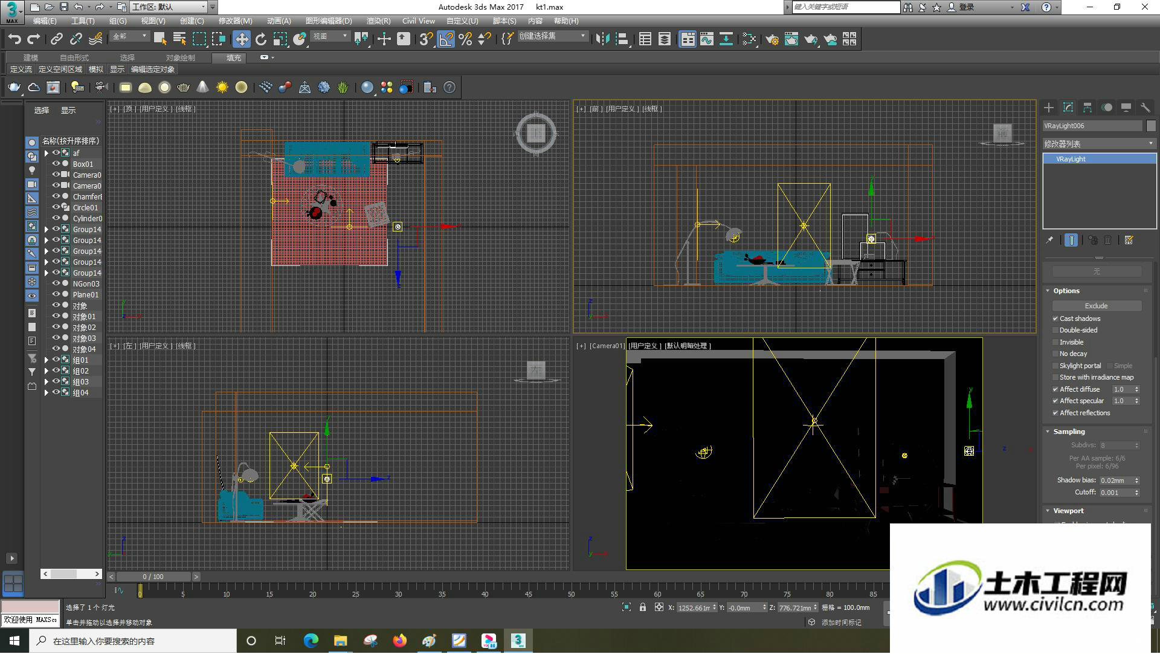
Task: Select the Move transform tool
Action: [x=241, y=39]
